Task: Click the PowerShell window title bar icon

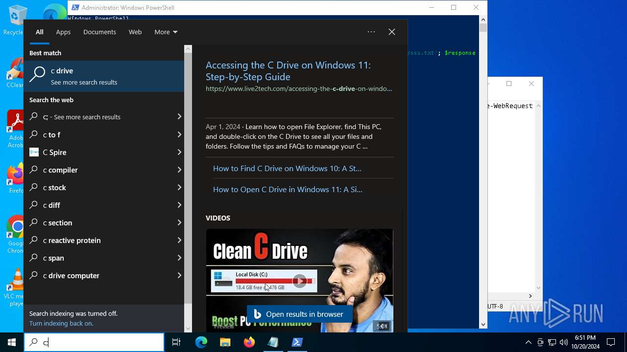Action: click(x=75, y=7)
